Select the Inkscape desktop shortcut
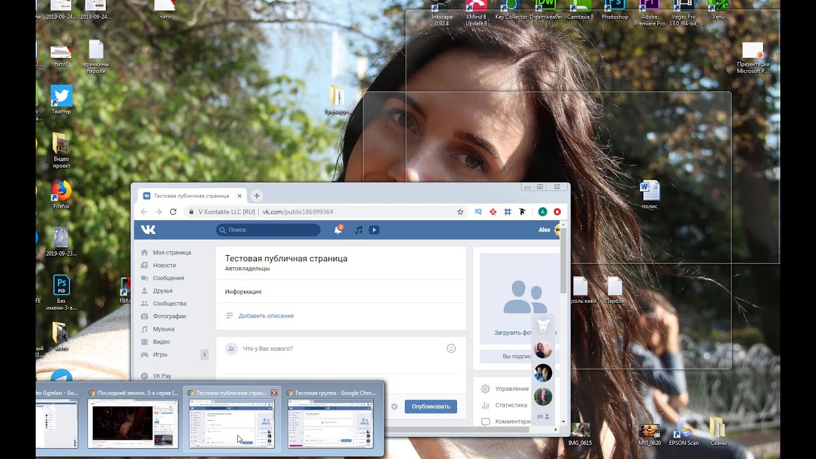This screenshot has width=816, height=459. click(442, 13)
